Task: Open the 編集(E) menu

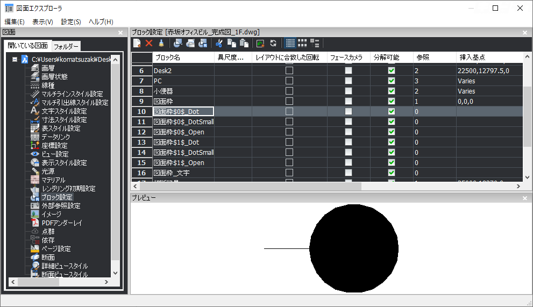Action: 15,22
